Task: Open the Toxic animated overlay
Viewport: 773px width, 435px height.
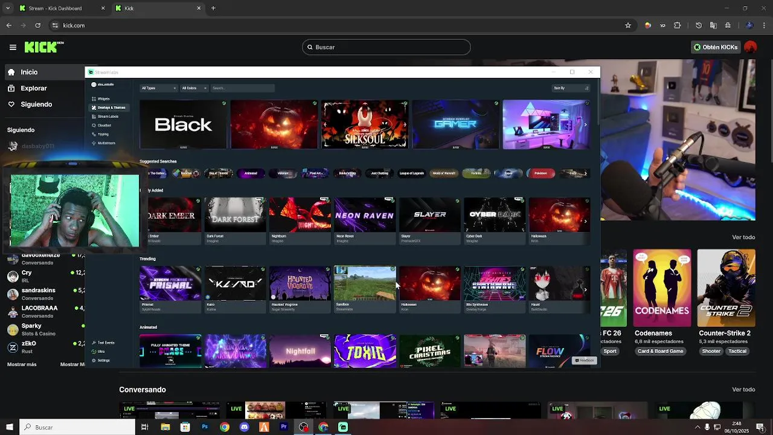Action: click(x=365, y=351)
